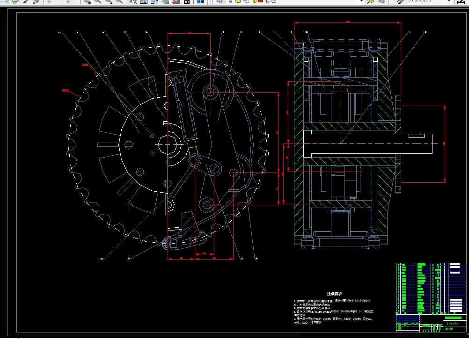Open the Markup Set Manager icon

[x=176, y=1]
